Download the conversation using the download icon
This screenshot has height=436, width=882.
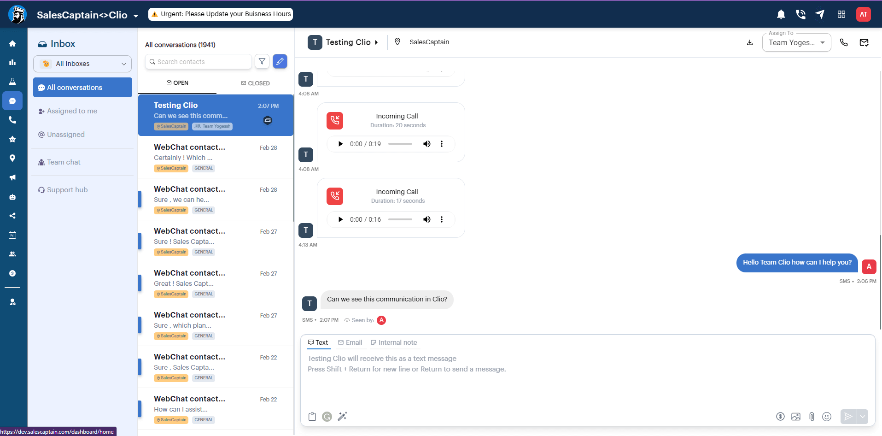[750, 42]
